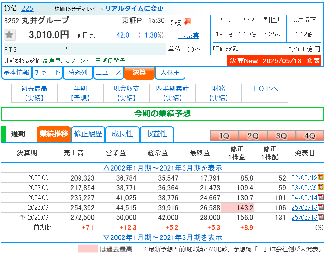This screenshot has height=253, width=327.
Task: Open 25/05/13 link in 予 2026.03 row
Action: (304, 217)
